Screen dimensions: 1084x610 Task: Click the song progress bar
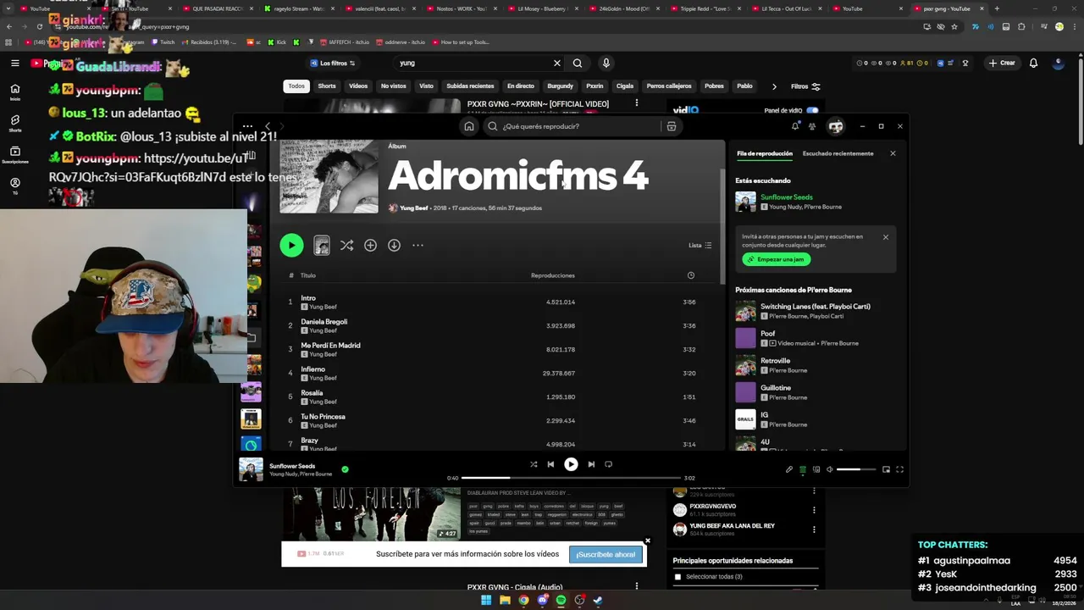571,478
